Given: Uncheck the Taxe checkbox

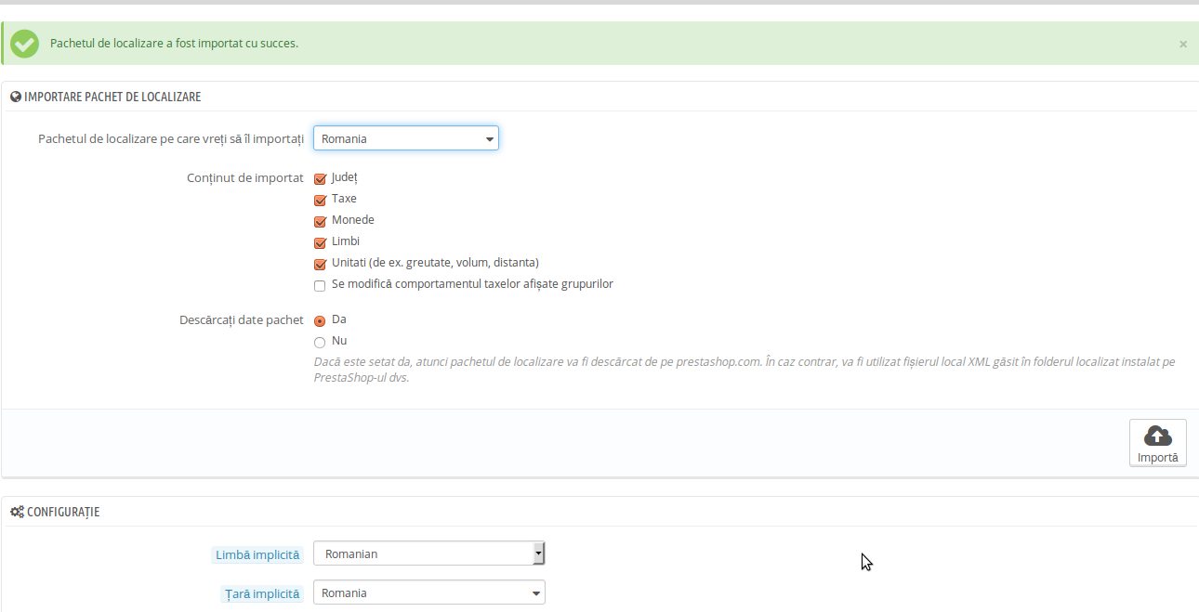Looking at the screenshot, I should pyautogui.click(x=320, y=200).
